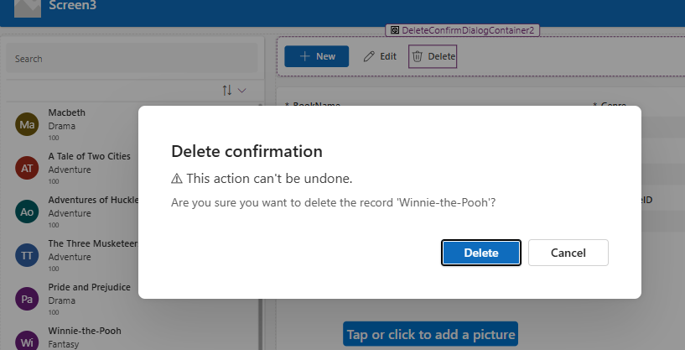Image resolution: width=685 pixels, height=350 pixels.
Task: Click the 'Ao' avatar for Adventures of Huckleberry
Action: coord(27,212)
